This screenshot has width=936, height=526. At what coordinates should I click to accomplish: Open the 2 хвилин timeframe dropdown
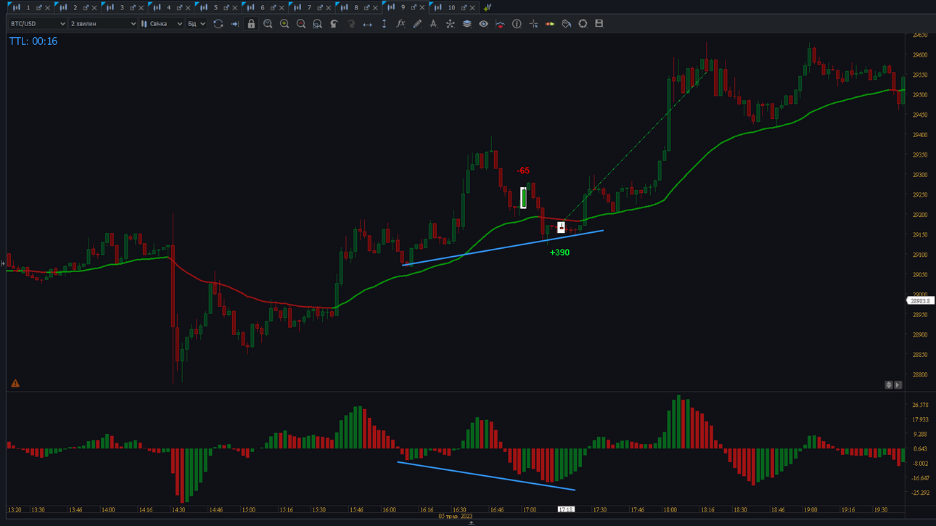click(x=102, y=24)
